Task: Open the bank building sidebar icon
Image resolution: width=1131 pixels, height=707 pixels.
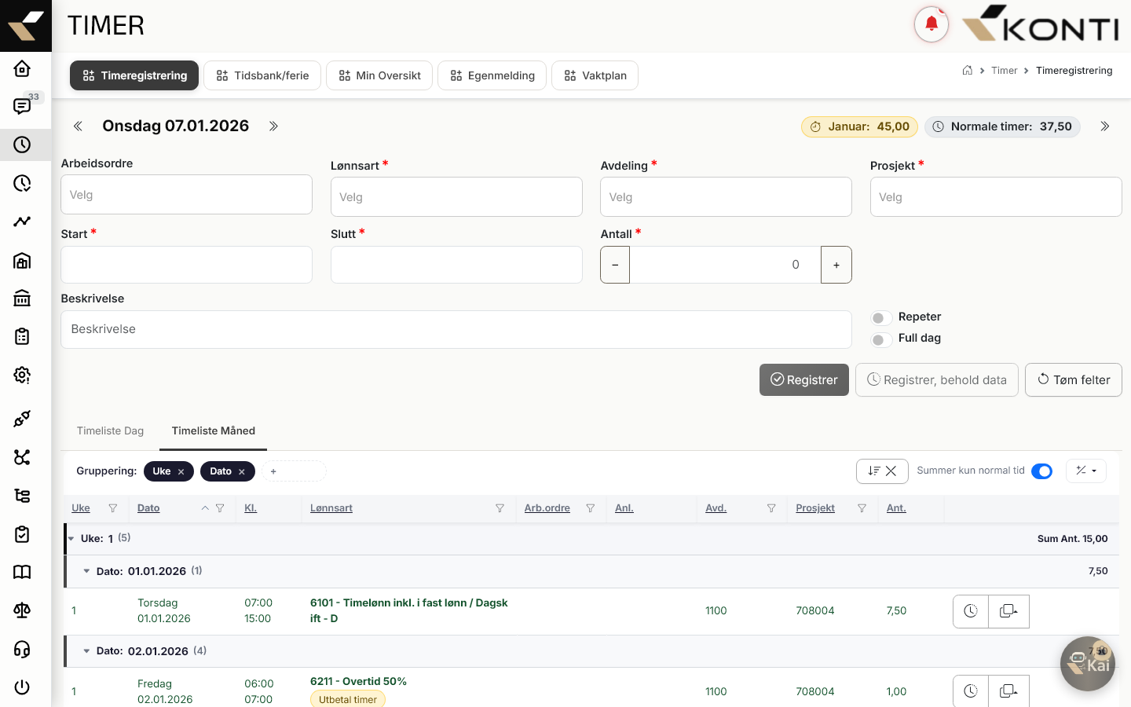Action: tap(22, 299)
